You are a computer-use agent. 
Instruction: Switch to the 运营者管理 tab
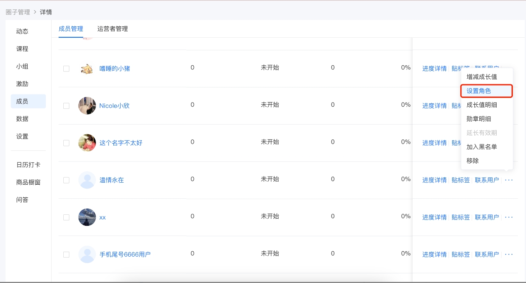tap(113, 29)
